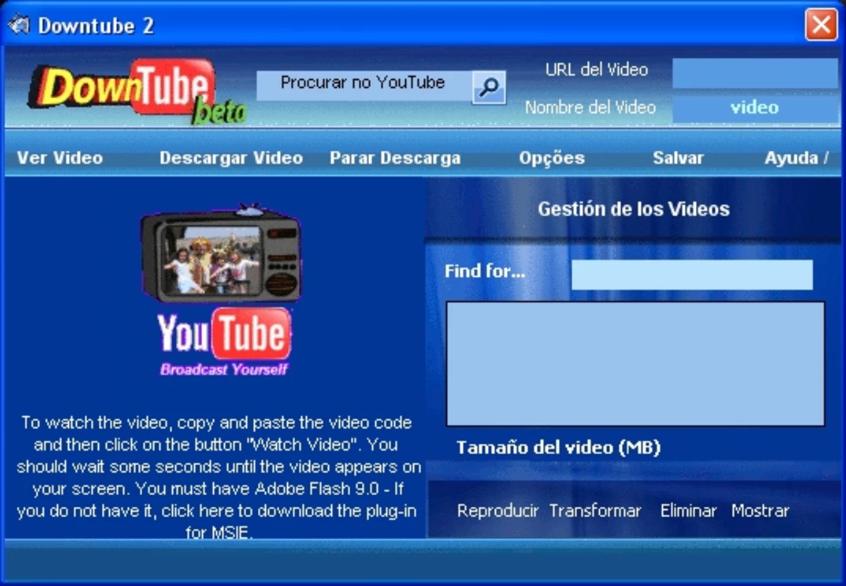Click the Mostrar button
This screenshot has width=846, height=586.
pos(760,511)
